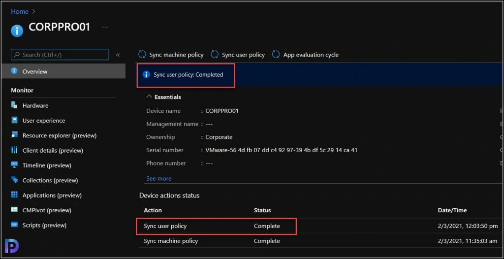Collapse the sidebar with the double chevron
504x259 pixels.
[118, 55]
